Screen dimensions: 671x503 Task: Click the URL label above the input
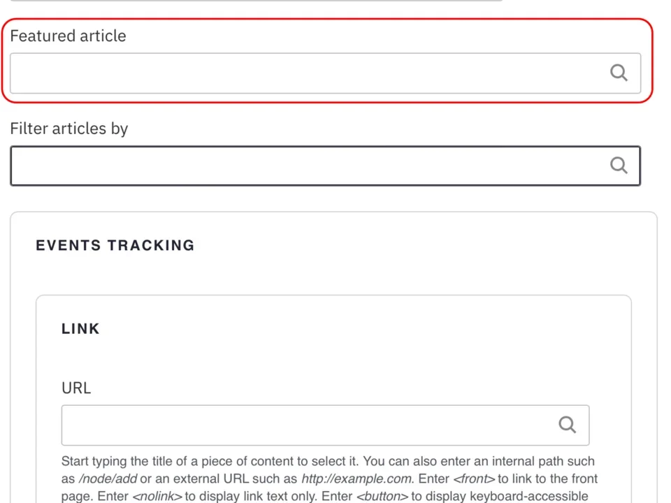(x=75, y=388)
